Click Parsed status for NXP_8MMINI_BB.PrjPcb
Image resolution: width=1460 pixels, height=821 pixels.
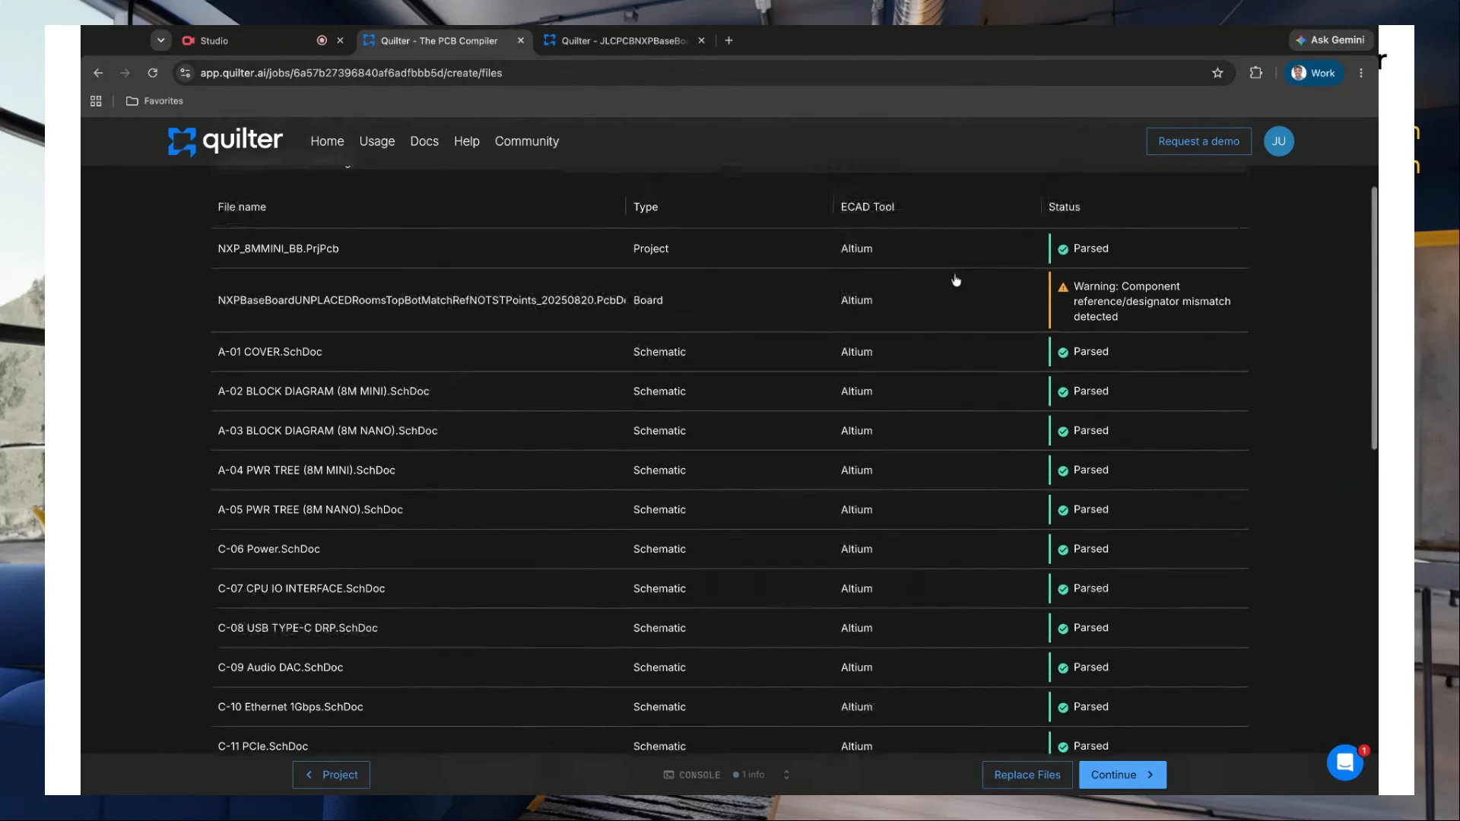click(1083, 249)
